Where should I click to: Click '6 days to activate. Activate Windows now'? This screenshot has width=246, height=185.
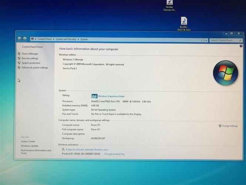point(87,149)
